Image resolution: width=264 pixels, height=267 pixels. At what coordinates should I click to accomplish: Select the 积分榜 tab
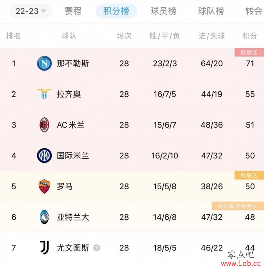[x=117, y=11]
